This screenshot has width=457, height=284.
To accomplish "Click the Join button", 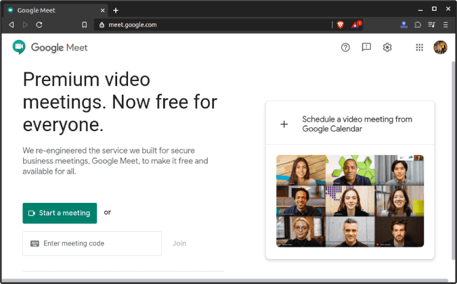I will pos(179,243).
